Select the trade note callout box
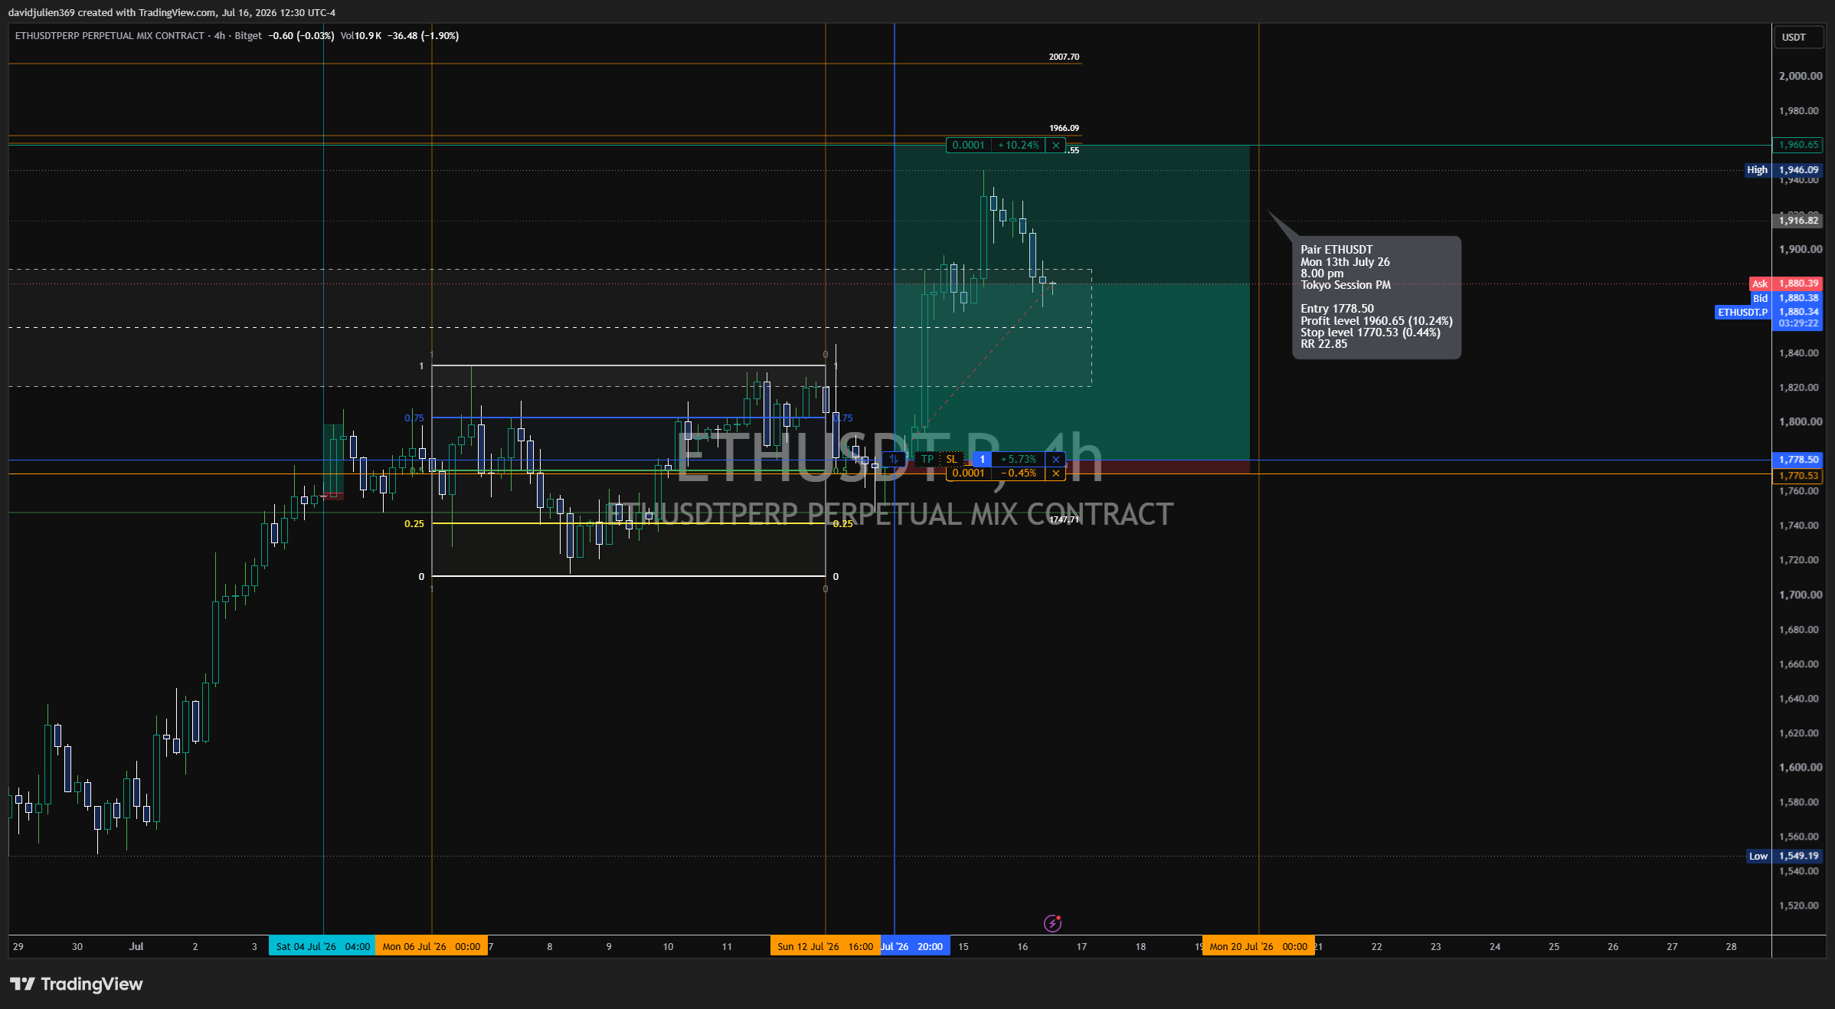Image resolution: width=1835 pixels, height=1009 pixels. 1376,297
